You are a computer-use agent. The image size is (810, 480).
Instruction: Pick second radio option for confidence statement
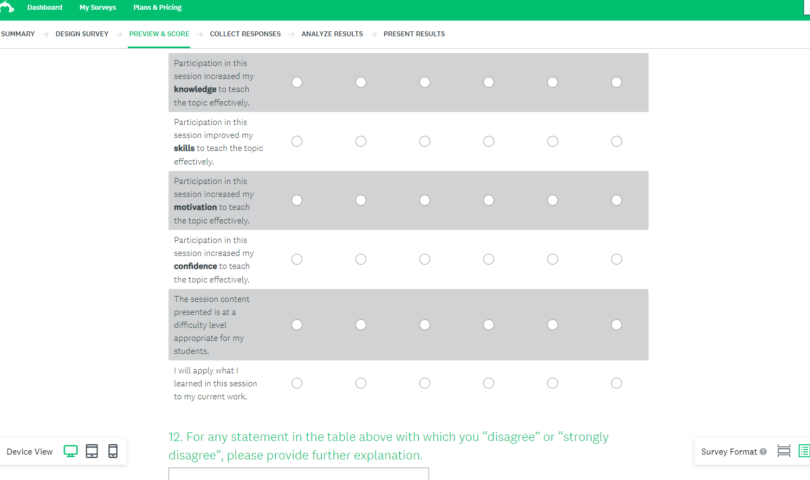[x=361, y=259]
